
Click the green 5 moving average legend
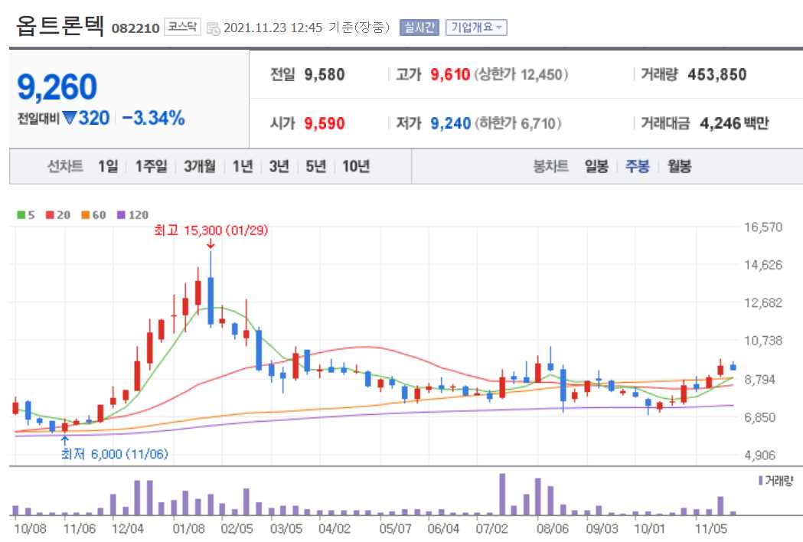click(26, 214)
